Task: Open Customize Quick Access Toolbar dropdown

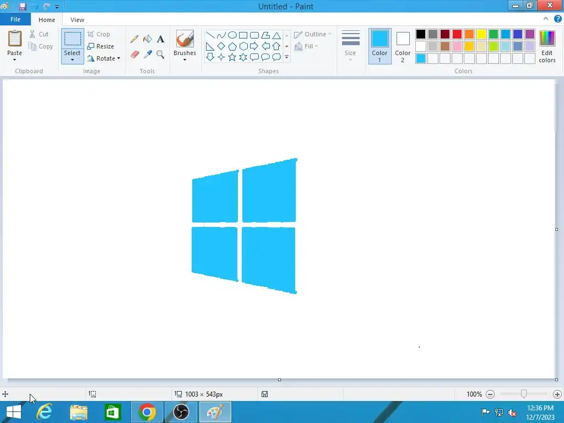Action: click(x=57, y=7)
